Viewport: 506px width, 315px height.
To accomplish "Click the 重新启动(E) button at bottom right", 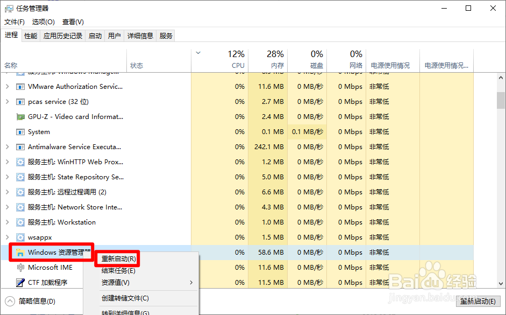I will pyautogui.click(x=478, y=302).
